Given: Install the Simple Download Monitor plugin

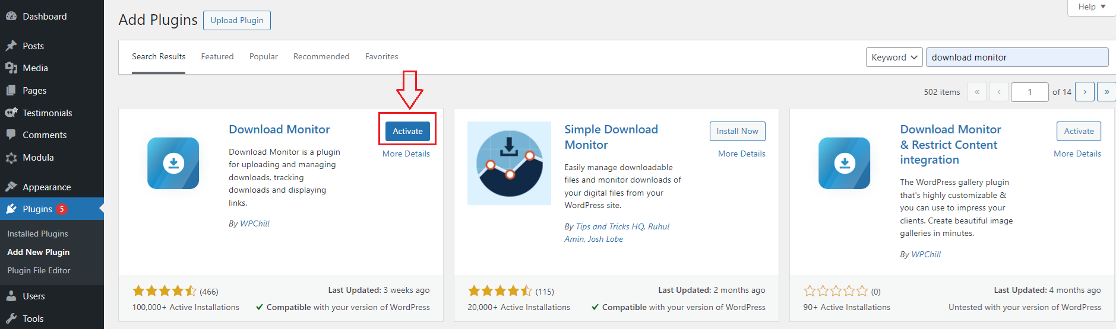Looking at the screenshot, I should pos(737,132).
